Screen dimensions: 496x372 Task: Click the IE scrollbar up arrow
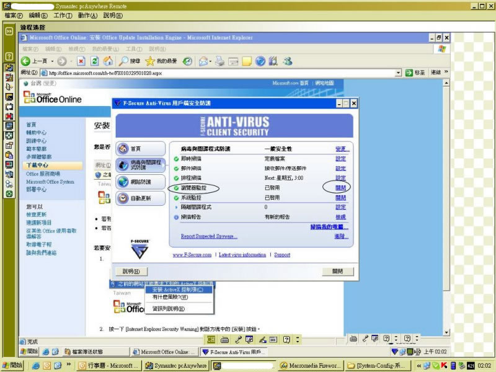click(x=446, y=83)
